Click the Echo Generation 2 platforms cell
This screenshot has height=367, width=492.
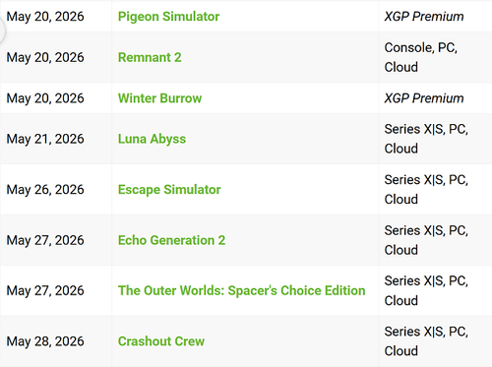pos(435,240)
